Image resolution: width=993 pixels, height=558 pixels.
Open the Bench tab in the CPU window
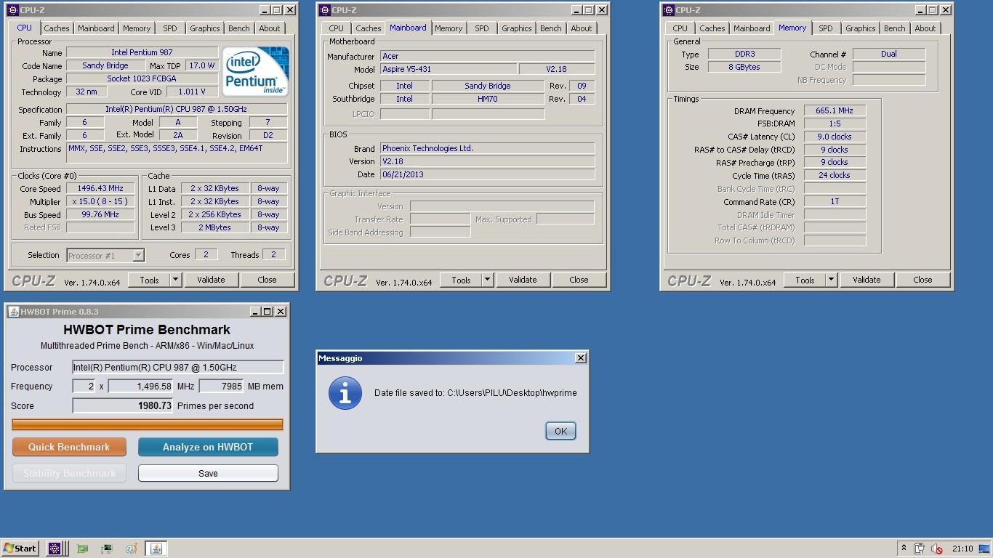click(x=239, y=28)
